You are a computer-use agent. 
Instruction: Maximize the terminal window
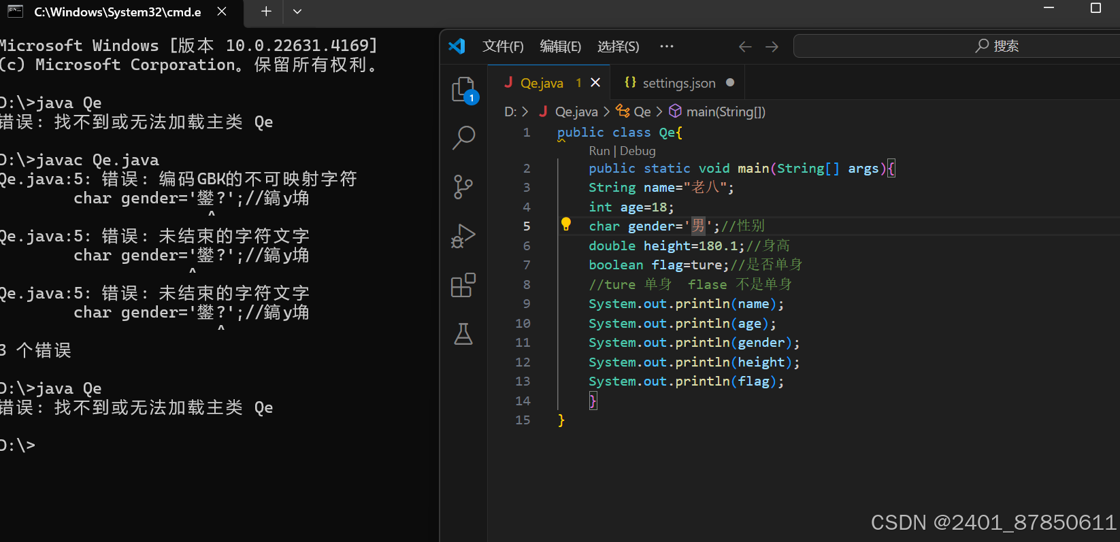1096,8
